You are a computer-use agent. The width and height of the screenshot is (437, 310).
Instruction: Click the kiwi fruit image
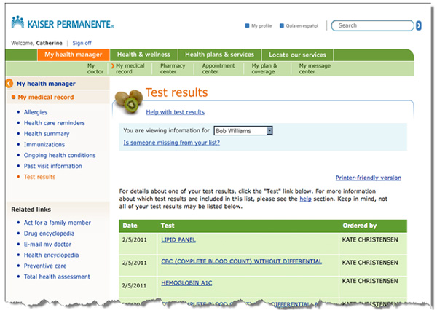pos(129,100)
